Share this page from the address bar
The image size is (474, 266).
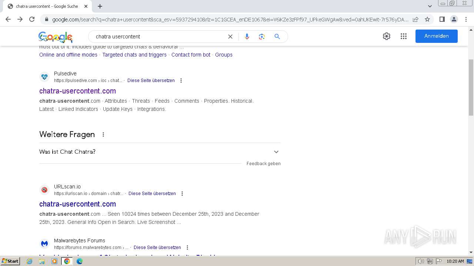415,19
